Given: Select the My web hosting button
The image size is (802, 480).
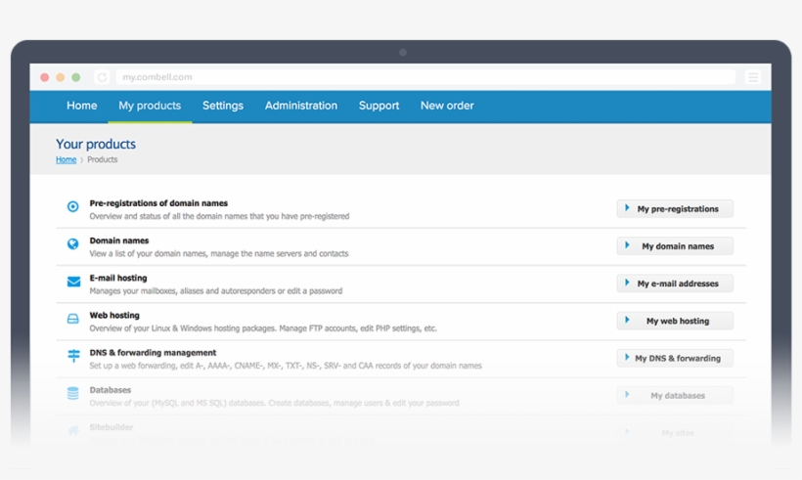Looking at the screenshot, I should [x=675, y=321].
